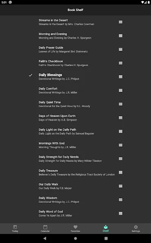Viewport: 151px width, 243px height.
Task: Open Settings from the bottom bar
Action: click(x=136, y=229)
